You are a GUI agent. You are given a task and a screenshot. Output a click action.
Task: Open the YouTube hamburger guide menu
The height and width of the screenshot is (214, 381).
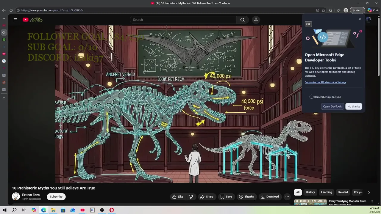(15, 20)
